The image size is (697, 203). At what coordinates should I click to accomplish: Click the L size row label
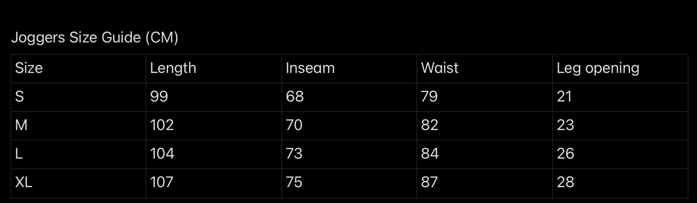(19, 154)
